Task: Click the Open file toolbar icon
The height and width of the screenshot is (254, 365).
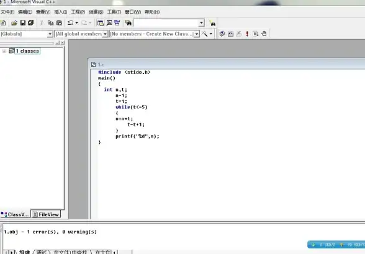Action: [14, 23]
